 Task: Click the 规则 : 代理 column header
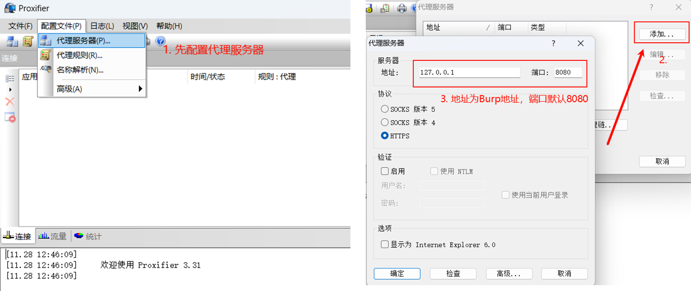pyautogui.click(x=302, y=77)
